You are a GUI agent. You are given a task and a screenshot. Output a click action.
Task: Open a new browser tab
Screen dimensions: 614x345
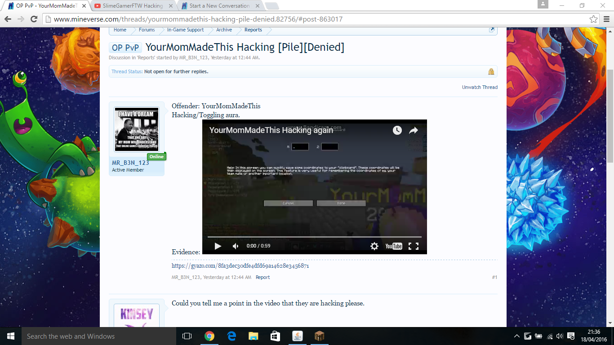271,6
